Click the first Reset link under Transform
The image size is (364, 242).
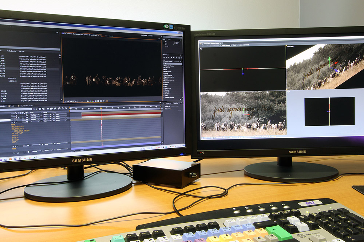13,125
